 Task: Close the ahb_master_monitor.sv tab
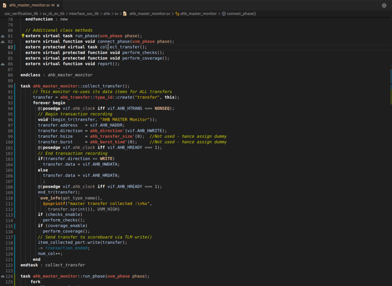tap(59, 5)
